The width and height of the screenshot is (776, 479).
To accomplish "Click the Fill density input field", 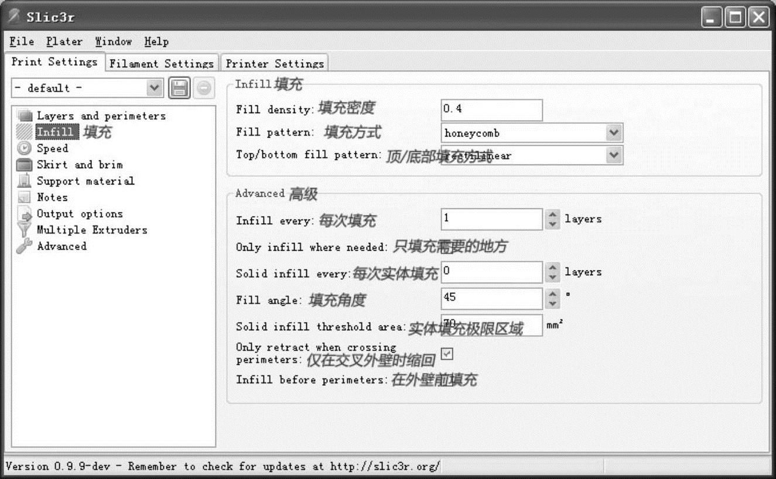I will pyautogui.click(x=491, y=110).
